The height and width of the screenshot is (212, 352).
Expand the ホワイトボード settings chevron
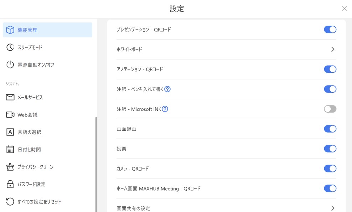tap(333, 50)
